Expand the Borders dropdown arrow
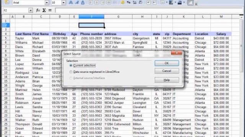The height and width of the screenshot is (137, 245). [167, 3]
